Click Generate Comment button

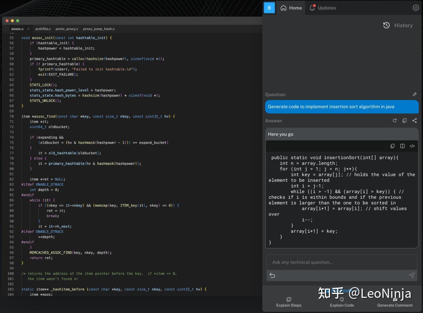pos(395,302)
